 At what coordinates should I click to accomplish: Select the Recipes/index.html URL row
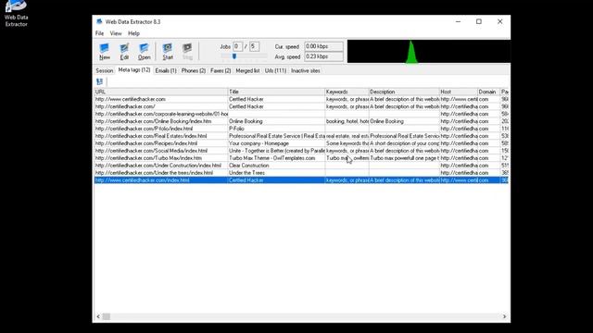point(301,143)
